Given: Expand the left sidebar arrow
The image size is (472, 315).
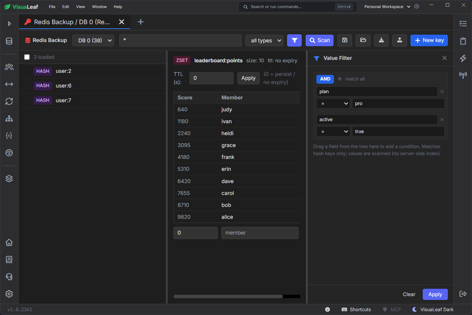Looking at the screenshot, I should (9, 24).
